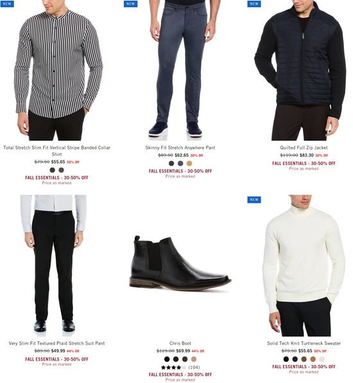Viewport: 353px width, 383px height.
Task: Select the tan swatch for Skinny Fit Pant
Action: pyautogui.click(x=189, y=164)
